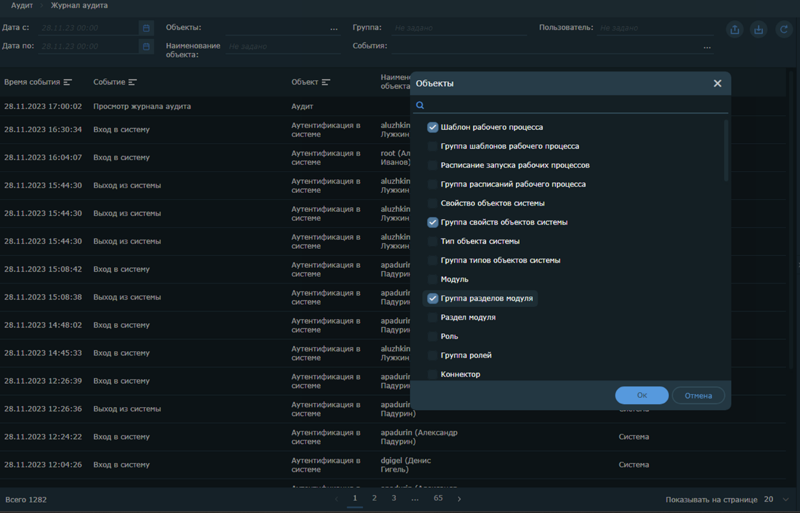Close the Объекты dialog with the X
800x513 pixels.
(x=717, y=83)
